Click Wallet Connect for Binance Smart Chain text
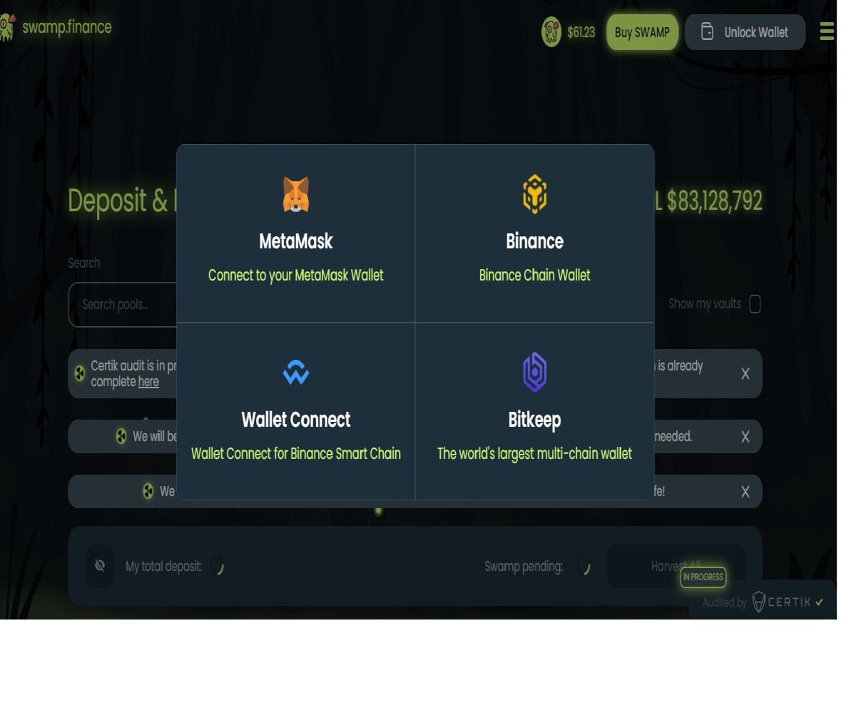Image resolution: width=856 pixels, height=718 pixels. (296, 453)
